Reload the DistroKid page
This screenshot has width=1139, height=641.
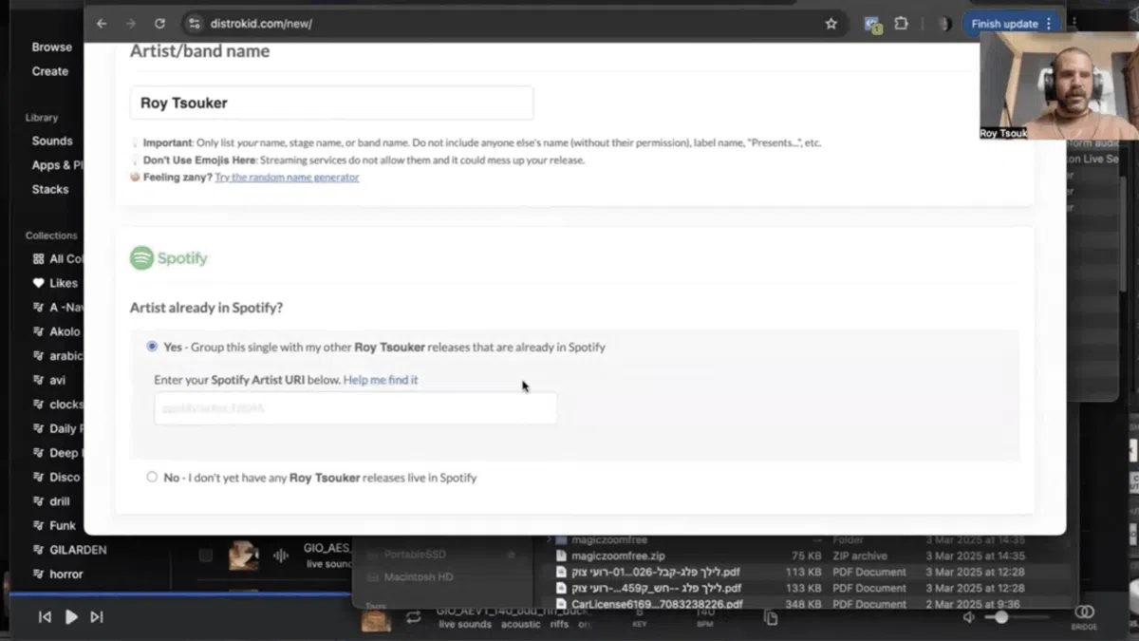[159, 24]
